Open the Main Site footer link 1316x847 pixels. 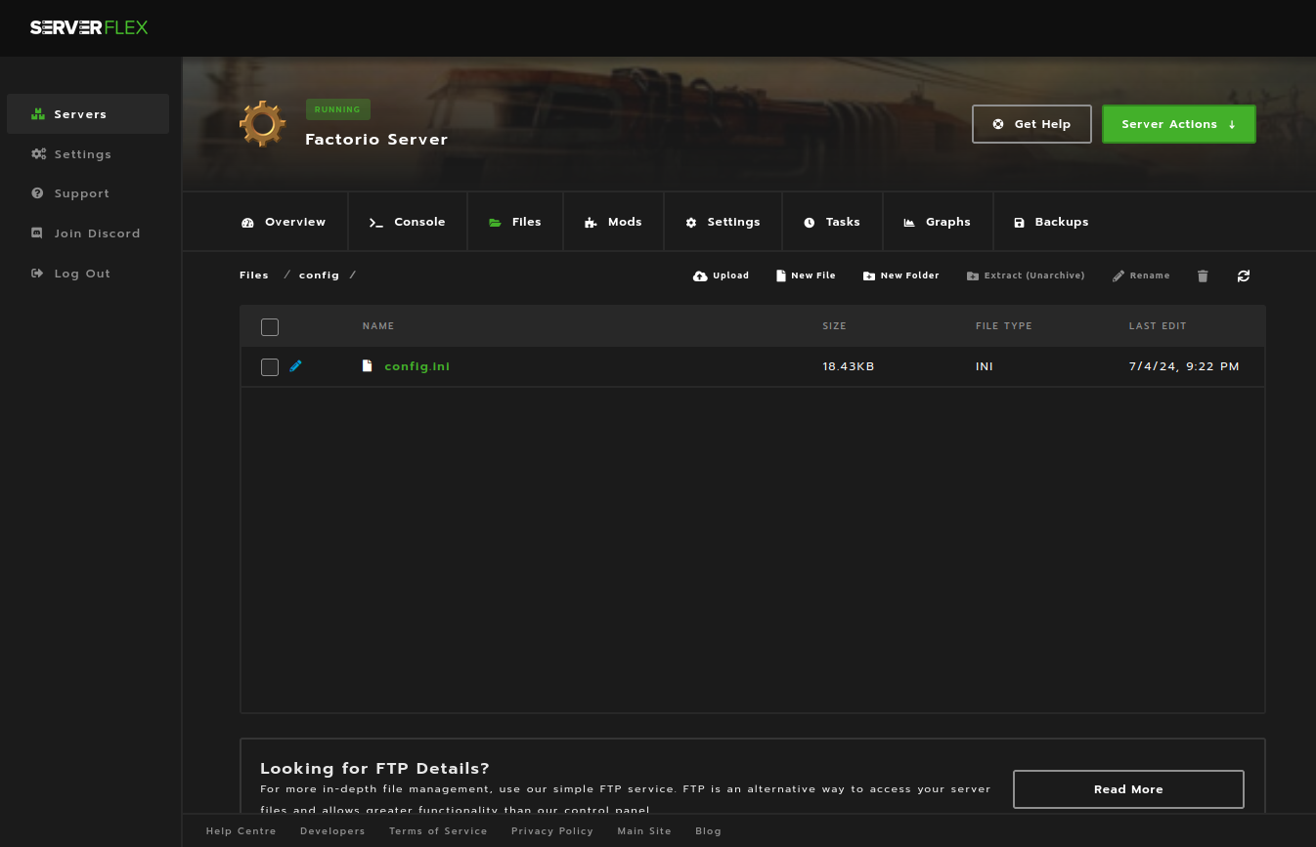coord(644,831)
